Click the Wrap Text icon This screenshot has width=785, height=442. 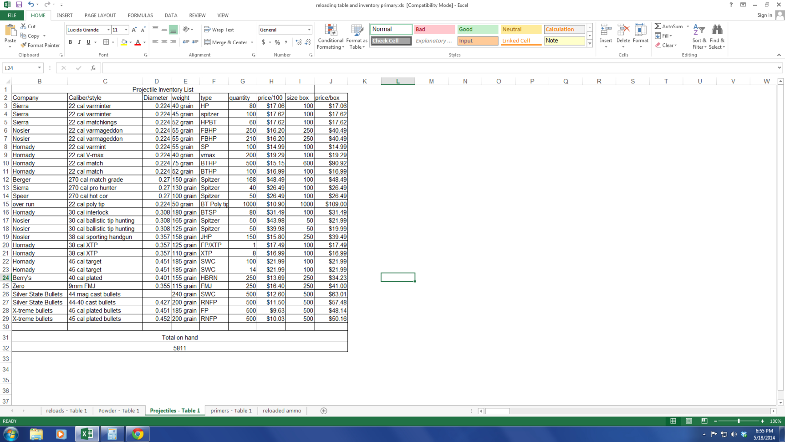click(x=219, y=29)
